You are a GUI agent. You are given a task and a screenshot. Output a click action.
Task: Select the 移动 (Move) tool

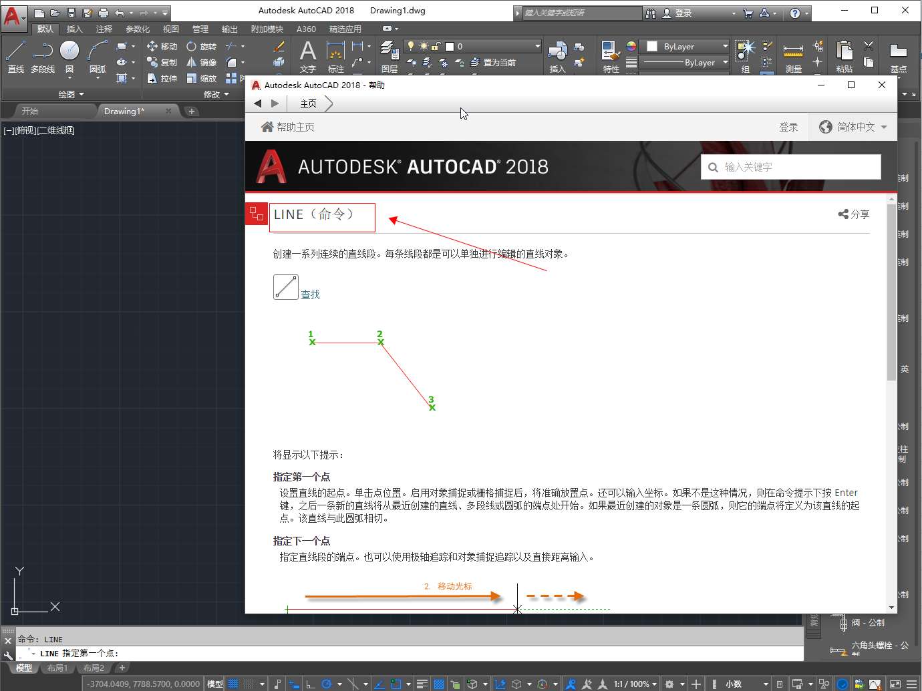tap(162, 46)
